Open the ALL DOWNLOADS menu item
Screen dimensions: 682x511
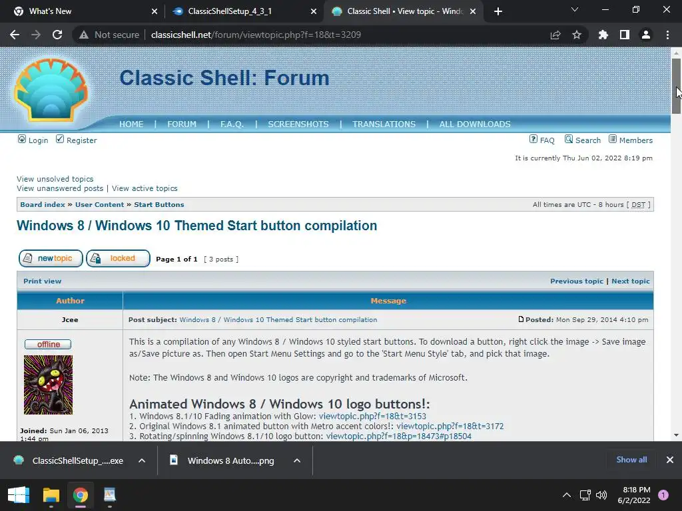click(475, 124)
